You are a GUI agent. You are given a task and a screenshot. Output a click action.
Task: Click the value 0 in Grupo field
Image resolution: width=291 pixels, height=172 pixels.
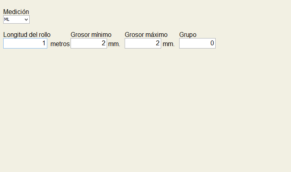coord(212,43)
